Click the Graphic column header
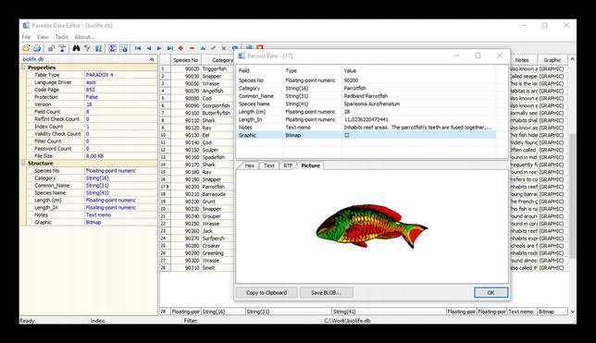Screen dimensions: 596x343 click(553, 60)
